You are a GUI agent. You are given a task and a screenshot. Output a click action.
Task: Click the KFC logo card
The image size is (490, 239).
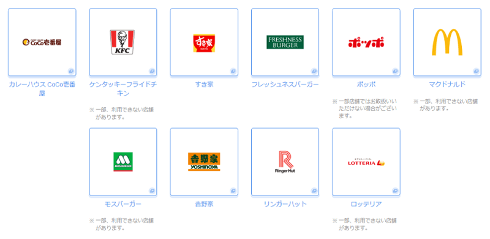(123, 42)
